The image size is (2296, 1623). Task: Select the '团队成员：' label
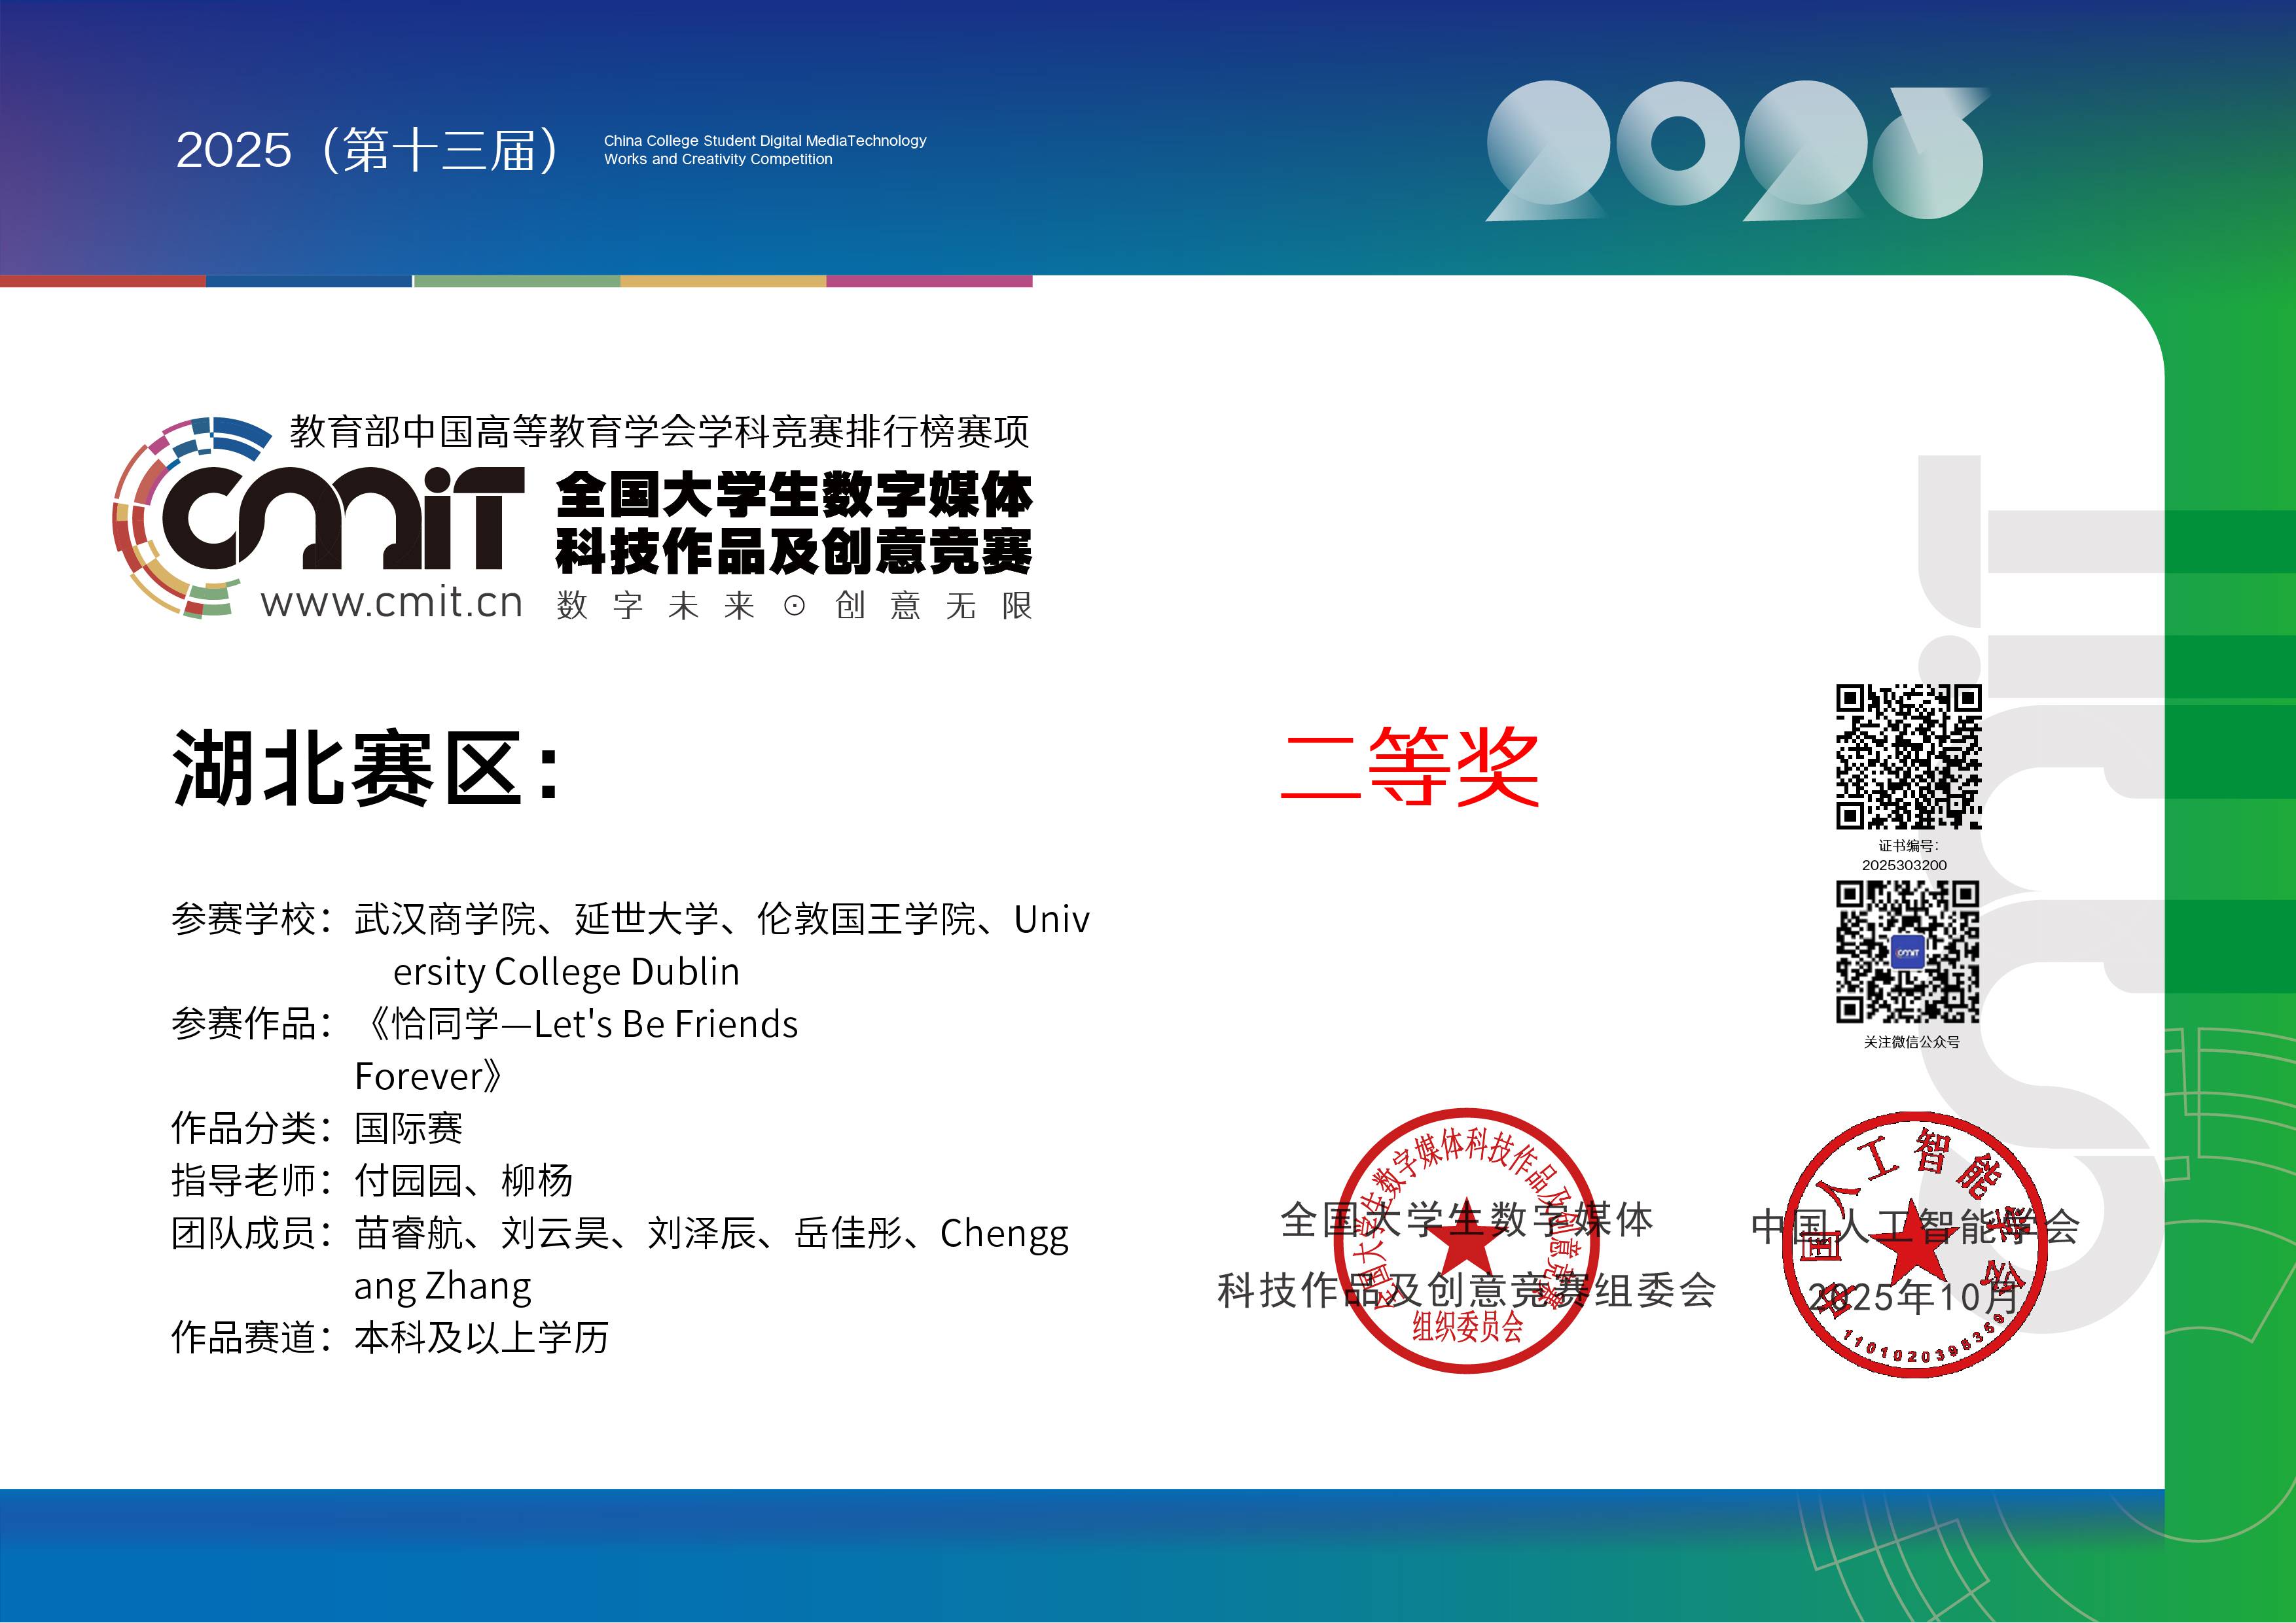[x=253, y=1233]
